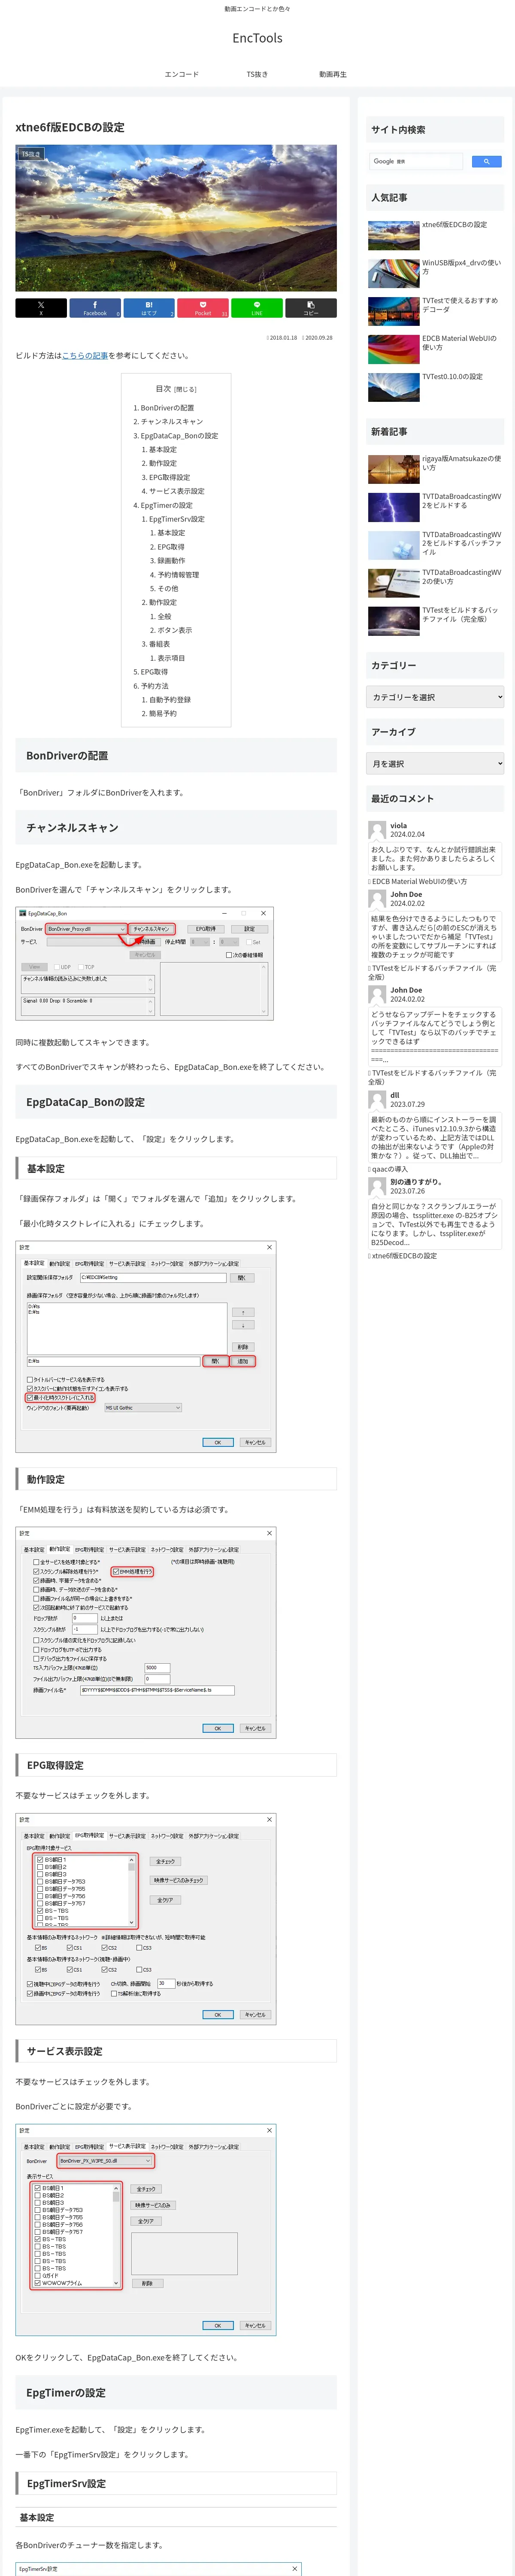Jump to EpgTimerSrv設定 in the contents
The image size is (515, 2576).
(x=176, y=519)
